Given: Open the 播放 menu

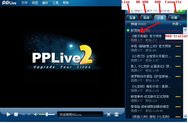Looking at the screenshot, I should pos(45,3).
